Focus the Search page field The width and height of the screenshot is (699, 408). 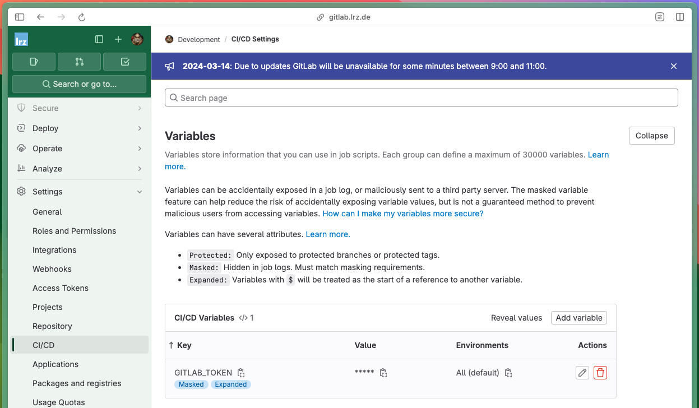(x=422, y=98)
